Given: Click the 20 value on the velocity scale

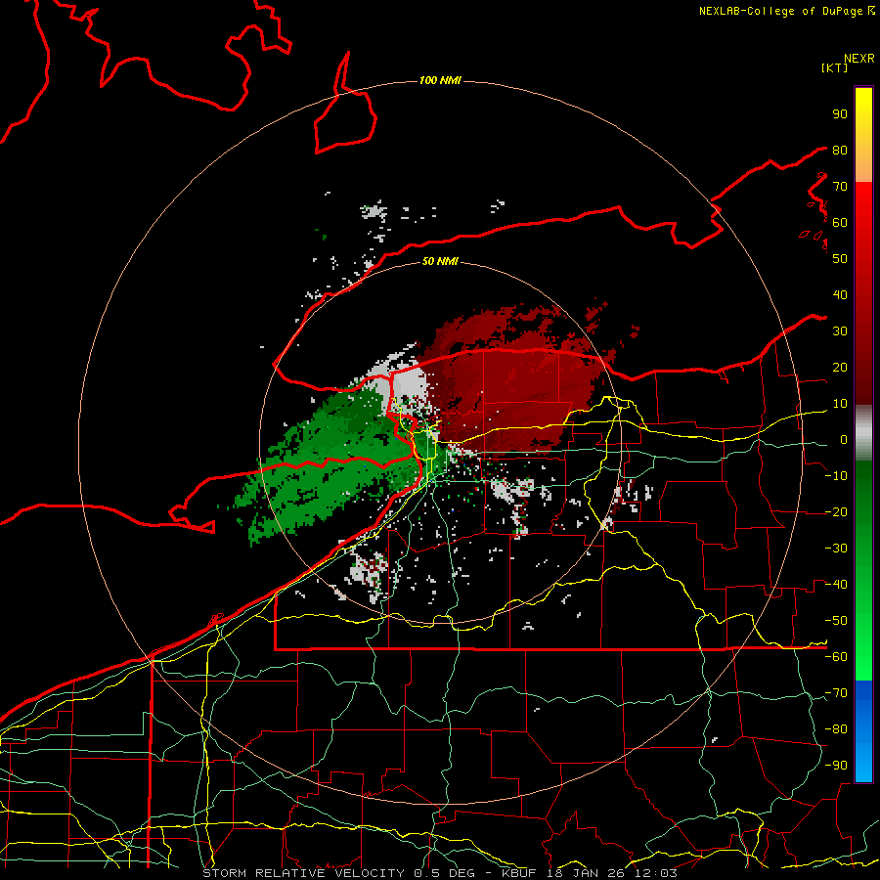Looking at the screenshot, I should (x=840, y=367).
